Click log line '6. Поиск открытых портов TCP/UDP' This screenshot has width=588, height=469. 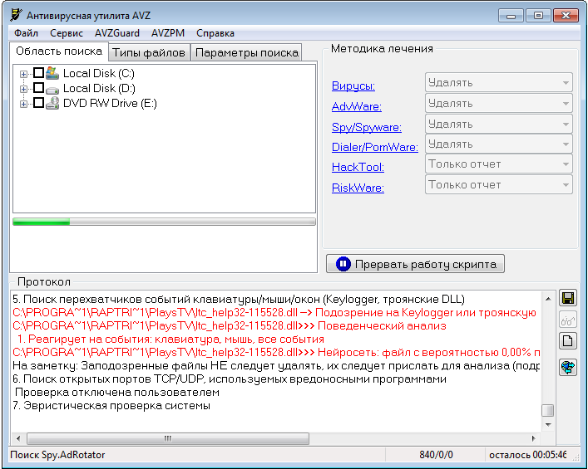(229, 379)
